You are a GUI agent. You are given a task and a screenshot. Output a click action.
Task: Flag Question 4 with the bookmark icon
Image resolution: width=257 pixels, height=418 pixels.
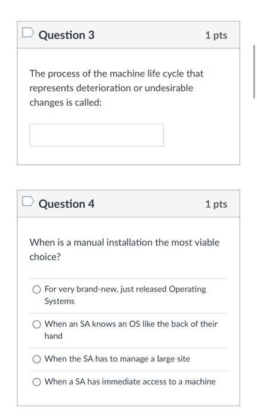pyautogui.click(x=28, y=201)
